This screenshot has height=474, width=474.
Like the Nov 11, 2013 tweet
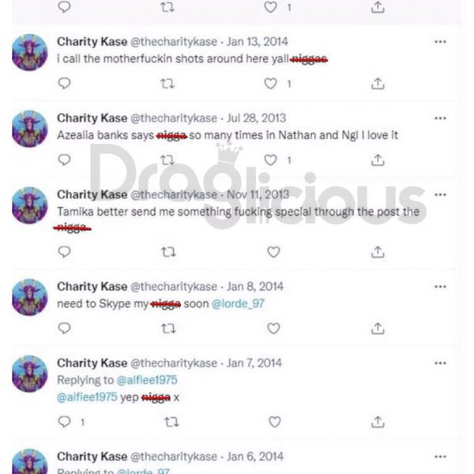pos(273,252)
